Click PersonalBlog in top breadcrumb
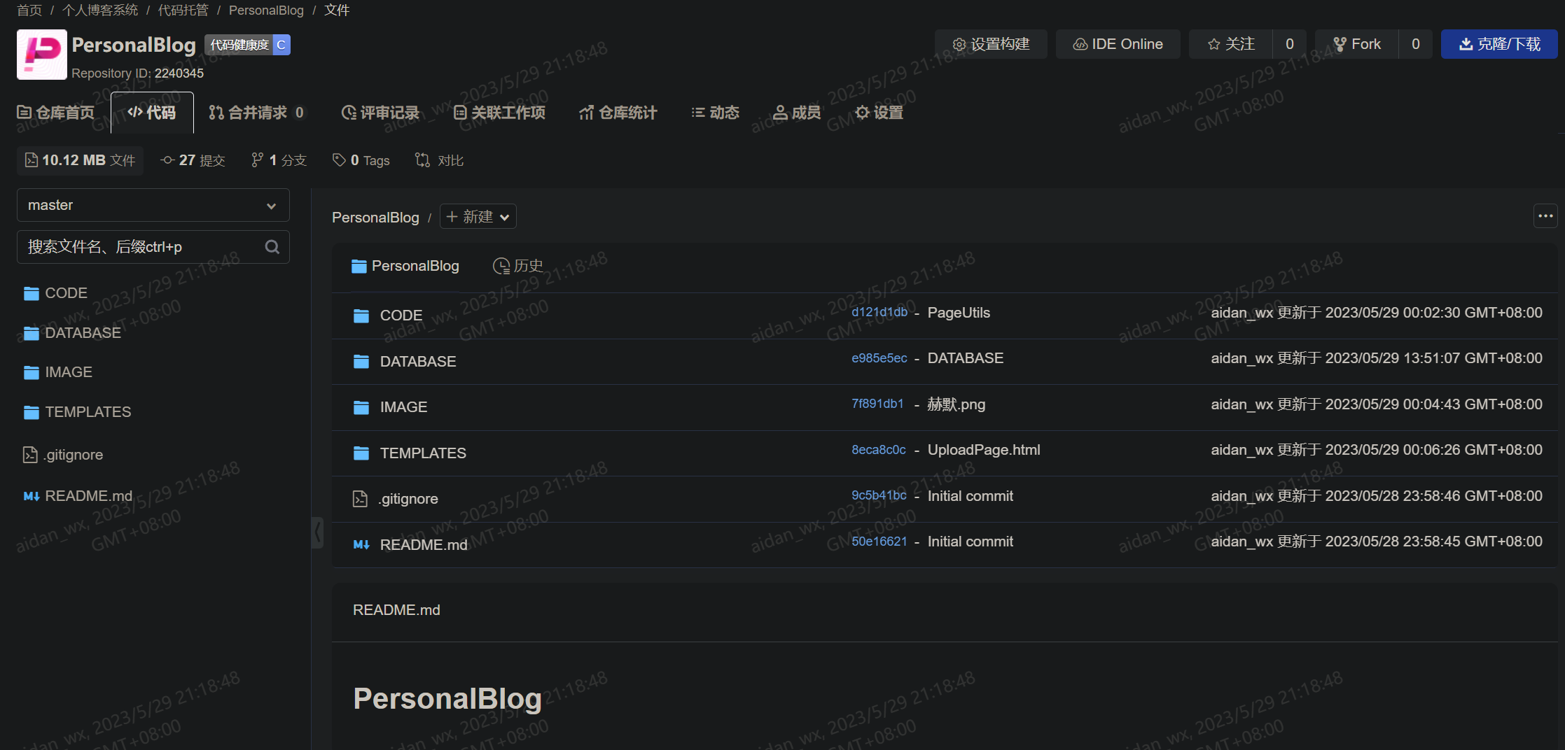 click(x=266, y=10)
